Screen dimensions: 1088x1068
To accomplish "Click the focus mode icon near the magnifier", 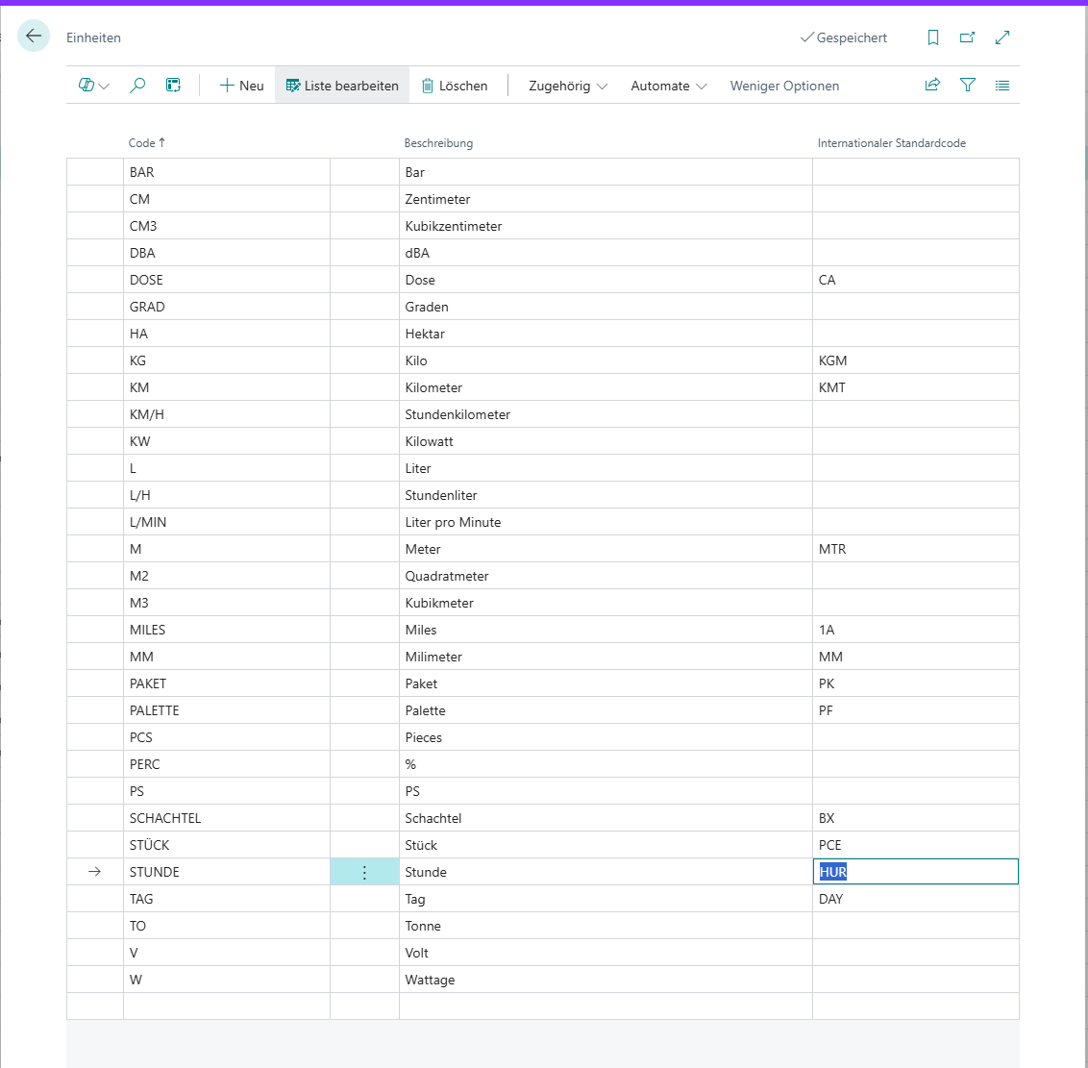I will click(x=173, y=85).
